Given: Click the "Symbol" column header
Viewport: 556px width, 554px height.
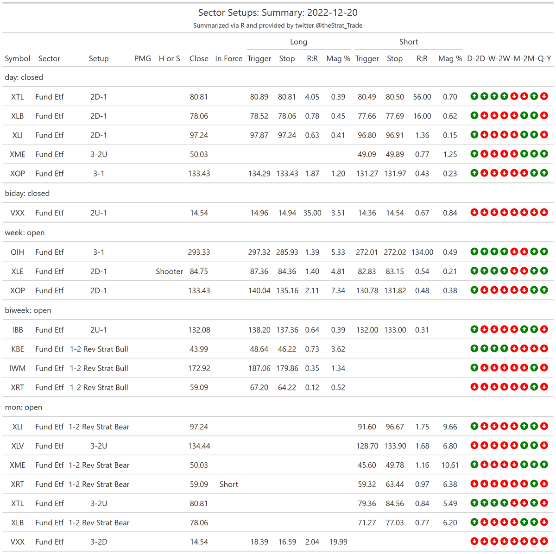Looking at the screenshot, I should (18, 59).
